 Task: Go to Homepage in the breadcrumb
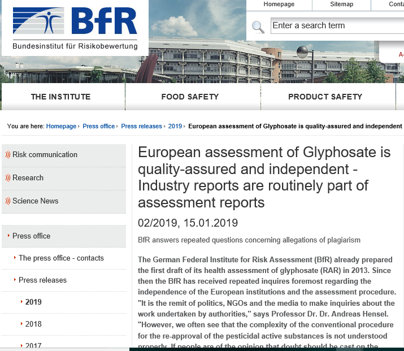click(x=61, y=126)
